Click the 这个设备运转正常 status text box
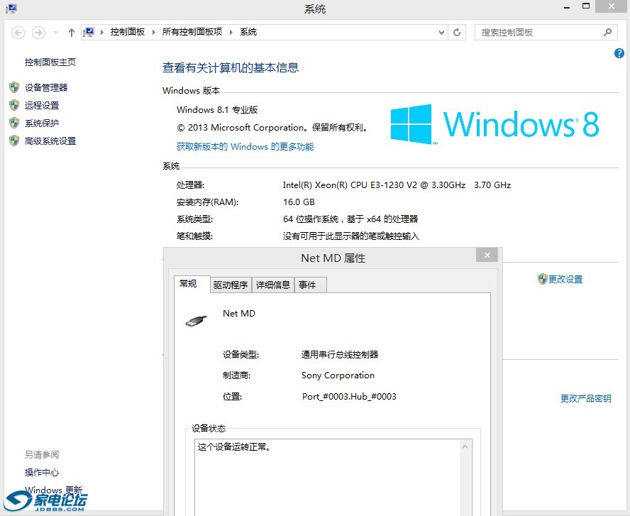Viewport: 630px width, 516px height. (x=333, y=478)
